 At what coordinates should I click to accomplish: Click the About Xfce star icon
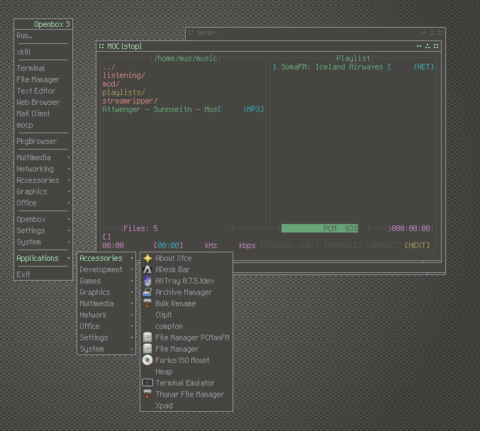pyautogui.click(x=147, y=258)
